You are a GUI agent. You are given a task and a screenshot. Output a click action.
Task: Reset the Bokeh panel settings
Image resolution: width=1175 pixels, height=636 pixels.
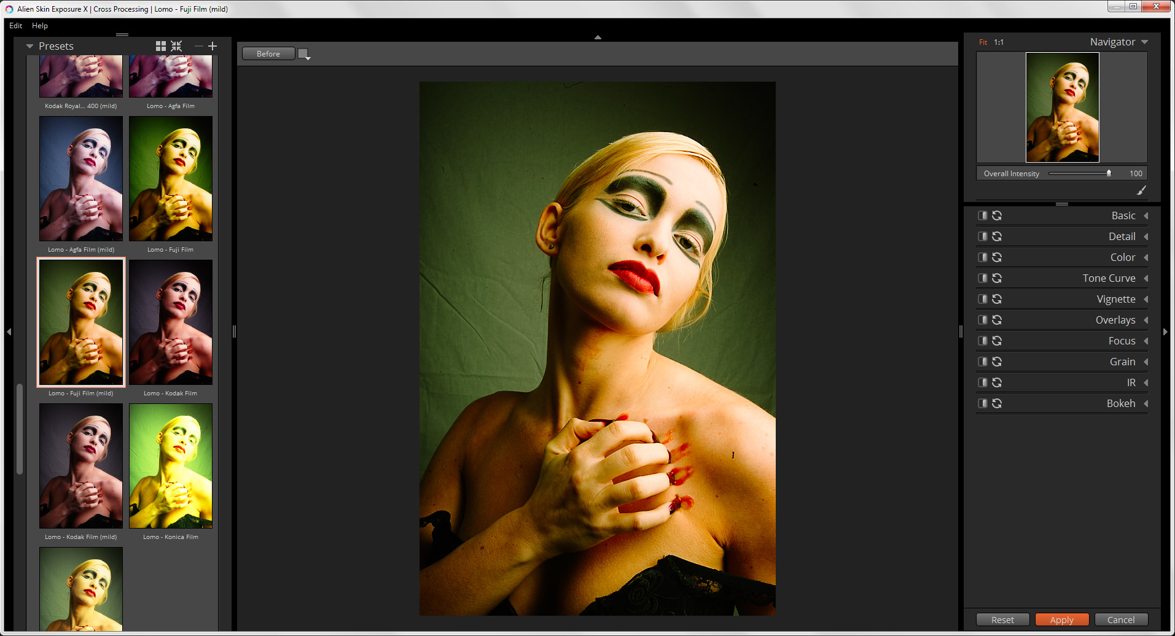997,403
